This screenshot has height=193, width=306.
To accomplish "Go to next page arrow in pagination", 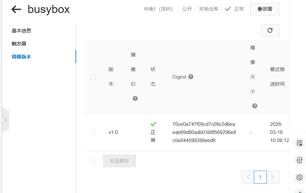I will [273, 177].
